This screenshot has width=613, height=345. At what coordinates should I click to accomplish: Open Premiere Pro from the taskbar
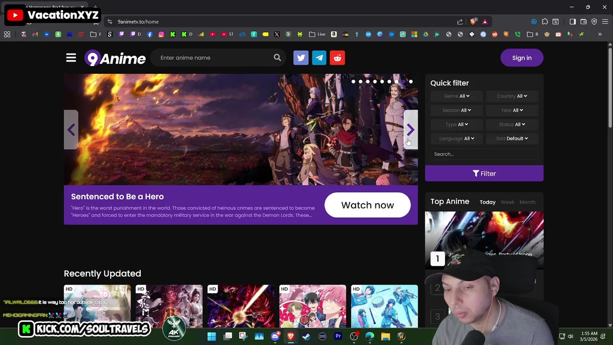[338, 336]
